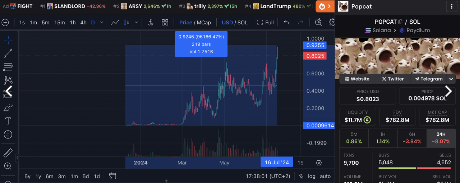Show the 6H price change tab
Image resolution: width=460 pixels, height=183 pixels.
point(412,138)
